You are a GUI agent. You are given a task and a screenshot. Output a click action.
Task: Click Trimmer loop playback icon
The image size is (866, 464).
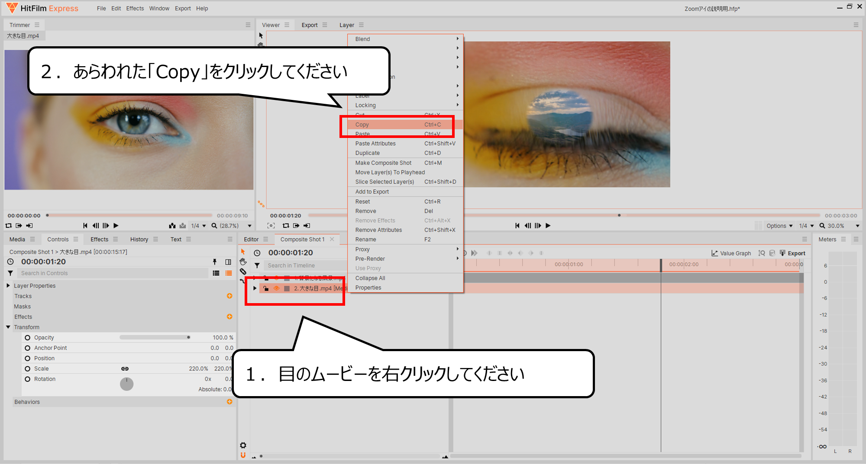click(9, 226)
